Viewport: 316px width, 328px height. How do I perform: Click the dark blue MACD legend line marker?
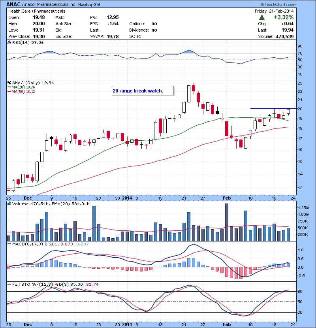tap(9, 244)
